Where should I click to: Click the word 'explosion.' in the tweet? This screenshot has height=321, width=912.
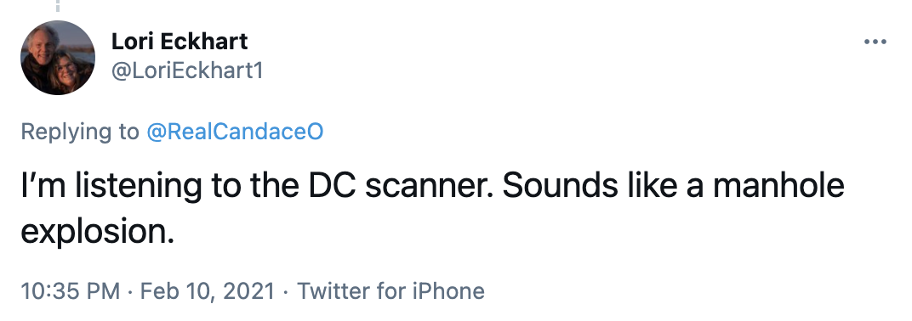pyautogui.click(x=98, y=233)
